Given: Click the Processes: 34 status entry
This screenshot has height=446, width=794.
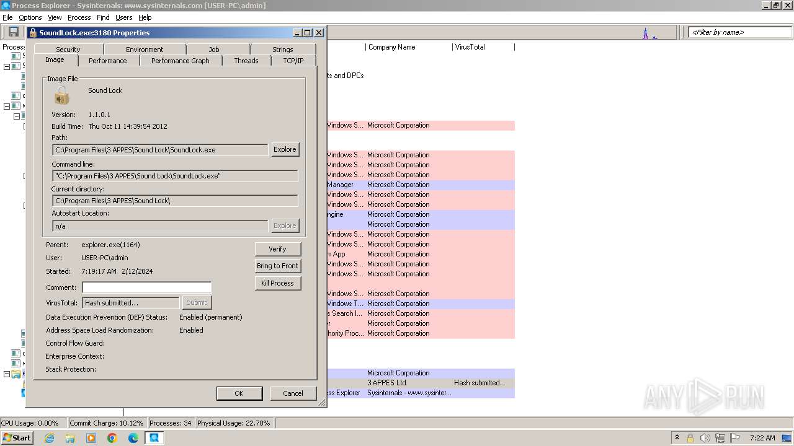Looking at the screenshot, I should coord(171,423).
